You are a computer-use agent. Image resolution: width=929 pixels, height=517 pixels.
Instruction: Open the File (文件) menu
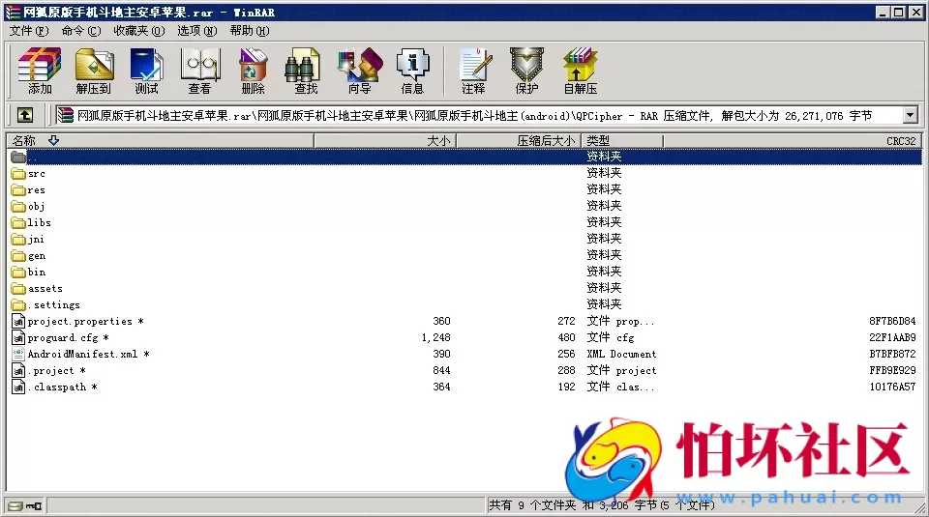28,31
